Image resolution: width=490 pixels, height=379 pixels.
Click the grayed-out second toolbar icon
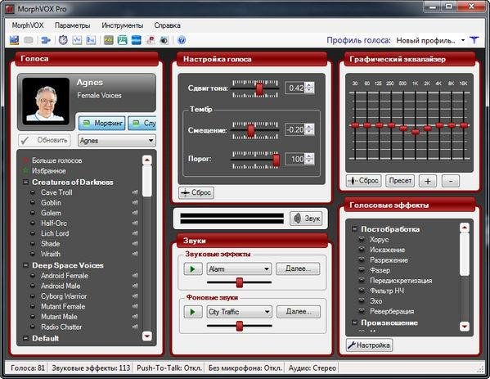click(29, 40)
